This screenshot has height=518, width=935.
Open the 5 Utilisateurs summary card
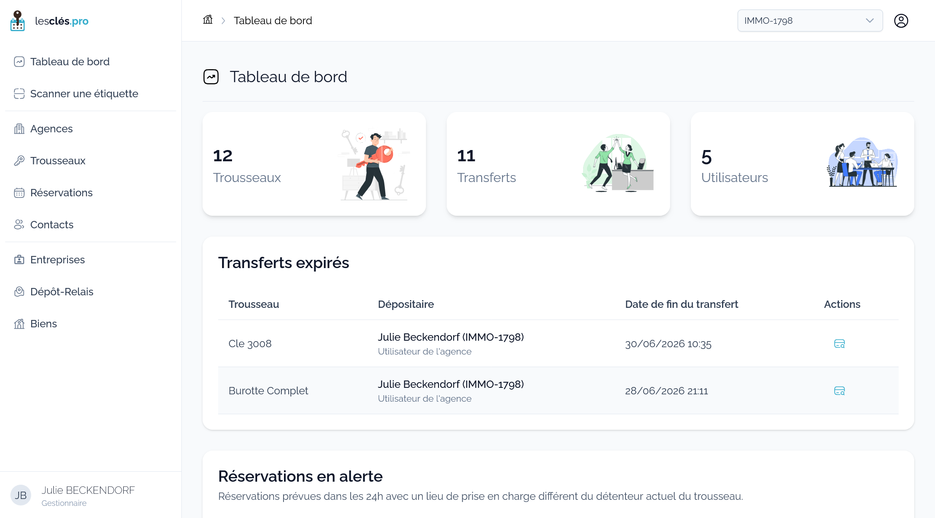point(803,164)
